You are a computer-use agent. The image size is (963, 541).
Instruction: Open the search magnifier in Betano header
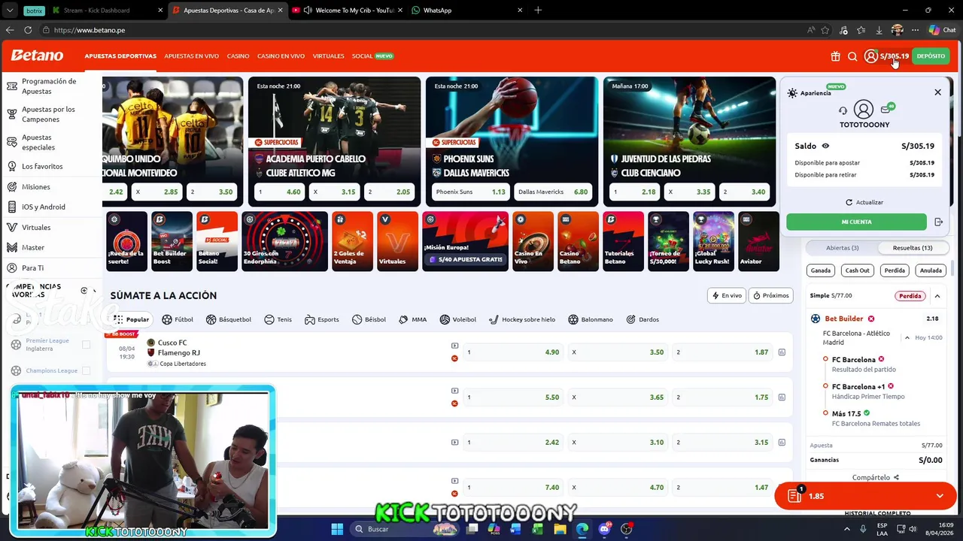click(852, 56)
